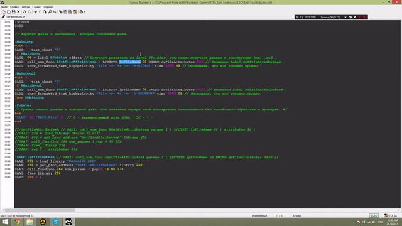The height and width of the screenshot is (226, 402).
Task: Click the CLEO mode box in the status bar
Action: tap(374, 215)
